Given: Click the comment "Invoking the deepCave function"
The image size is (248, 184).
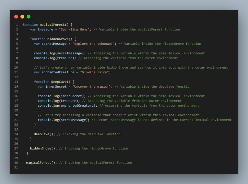Looking at the screenshot, I should 89,134.
